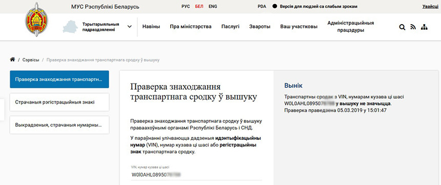Screen dimensions: 441x185
Task: Open the site search magnifier icon
Action: click(x=402, y=27)
